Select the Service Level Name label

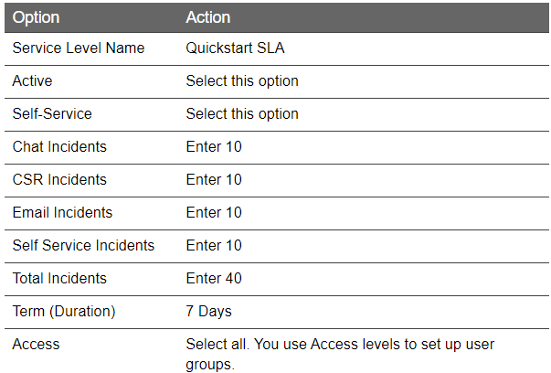coord(79,48)
